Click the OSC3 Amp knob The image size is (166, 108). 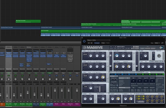(103, 77)
